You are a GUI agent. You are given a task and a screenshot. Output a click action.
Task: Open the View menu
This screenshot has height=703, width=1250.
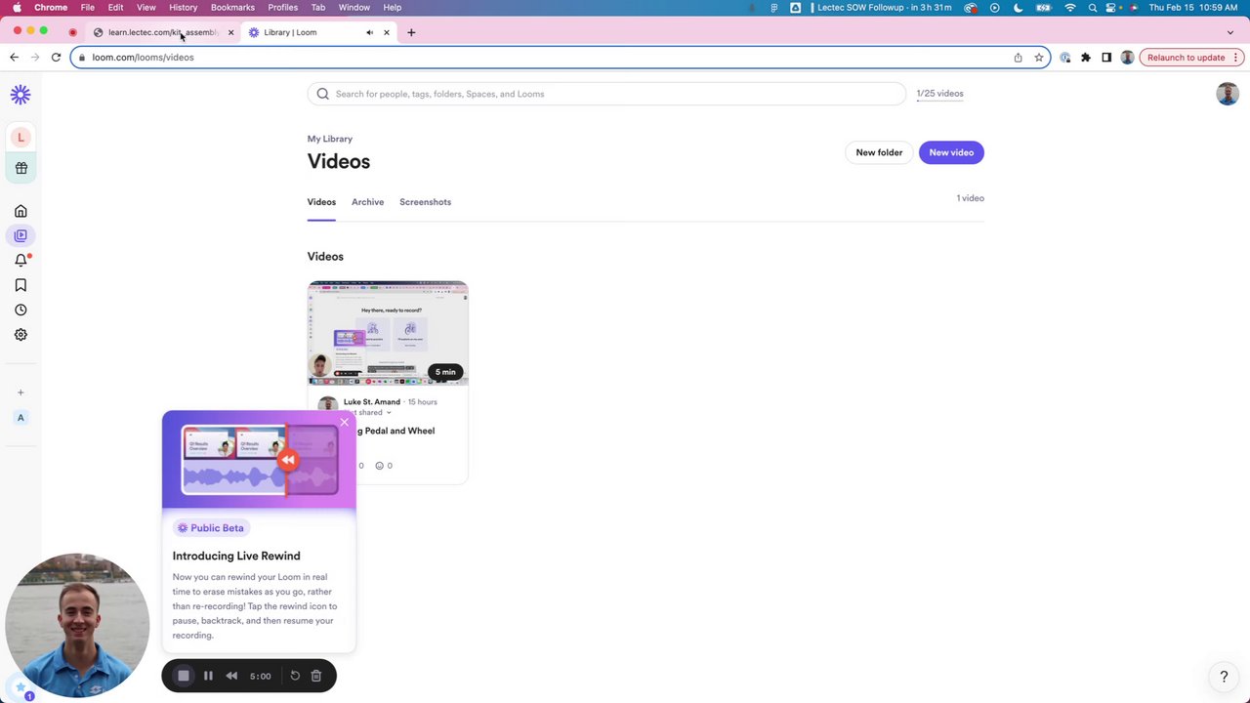tap(146, 7)
